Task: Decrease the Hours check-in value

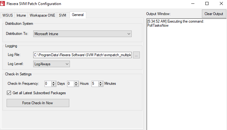Action: 77,85
